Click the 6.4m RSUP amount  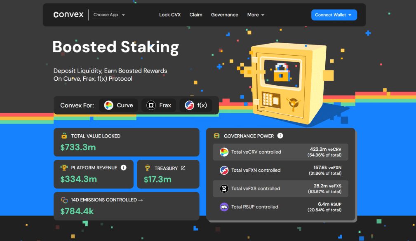click(330, 204)
